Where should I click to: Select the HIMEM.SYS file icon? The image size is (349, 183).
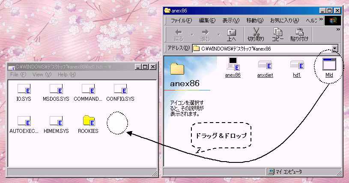(x=56, y=121)
